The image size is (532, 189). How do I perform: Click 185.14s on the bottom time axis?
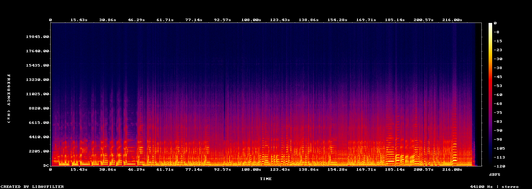coord(395,169)
